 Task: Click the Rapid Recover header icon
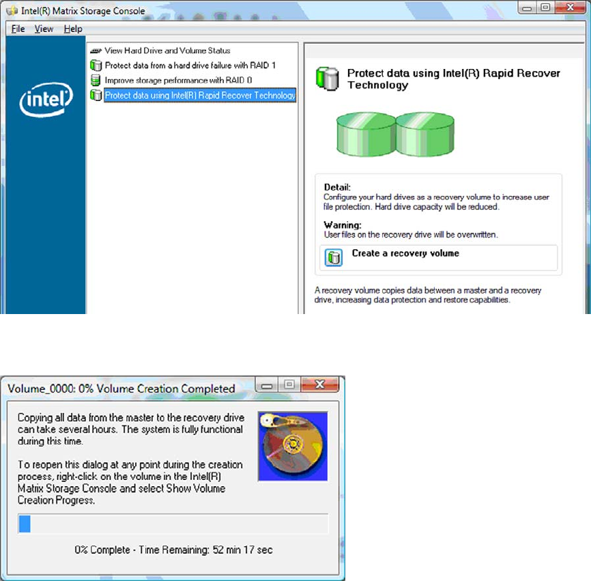click(327, 79)
